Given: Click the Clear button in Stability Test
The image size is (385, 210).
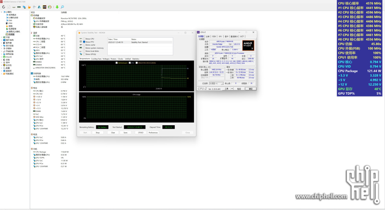Looking at the screenshot, I should pos(113,133).
